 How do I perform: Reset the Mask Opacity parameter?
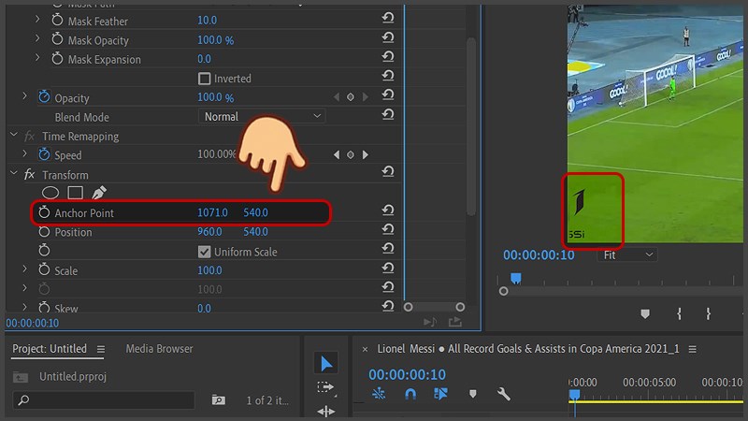click(x=388, y=37)
